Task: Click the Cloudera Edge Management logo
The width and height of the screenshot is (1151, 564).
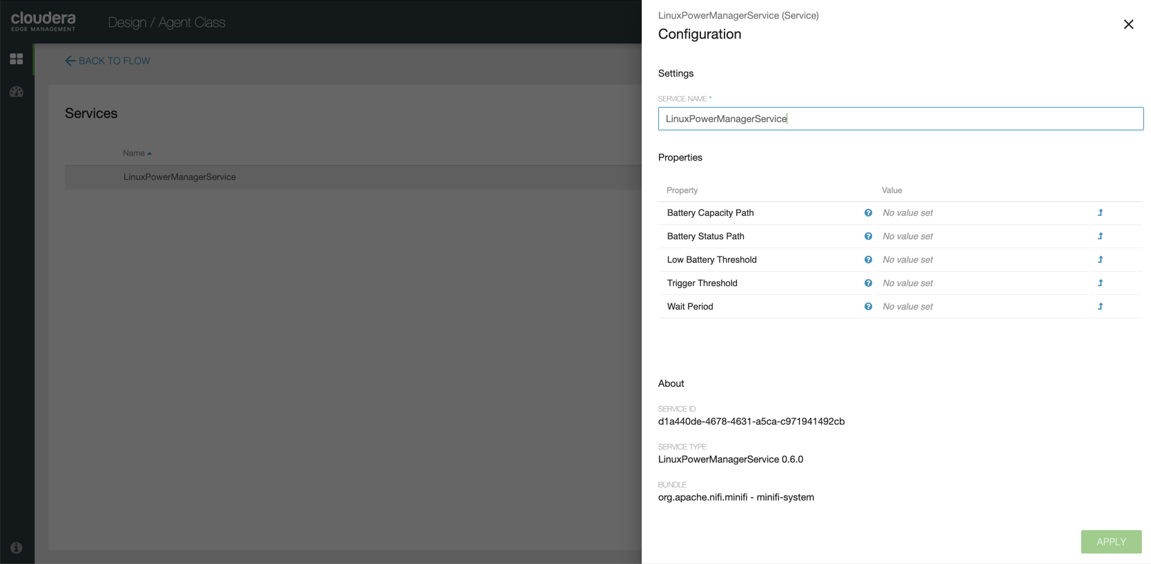Action: click(43, 21)
